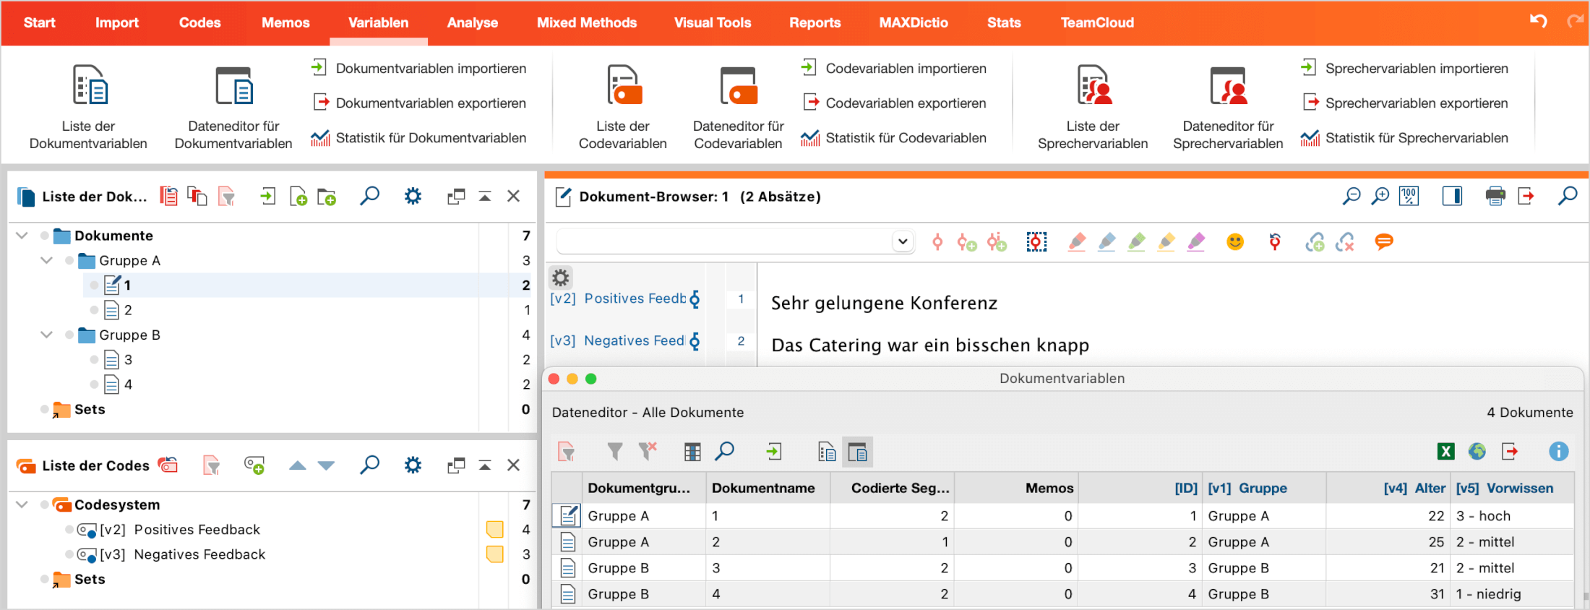This screenshot has height=610, width=1590.
Task: Click paragraph text 'Sehr gelungene Konferenz'
Action: [x=884, y=303]
